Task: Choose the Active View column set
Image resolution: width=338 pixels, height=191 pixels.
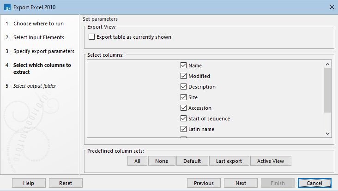Action: tap(271, 161)
